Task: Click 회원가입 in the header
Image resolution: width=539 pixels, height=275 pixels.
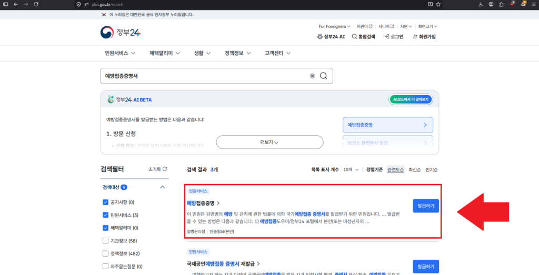Action: [x=424, y=36]
